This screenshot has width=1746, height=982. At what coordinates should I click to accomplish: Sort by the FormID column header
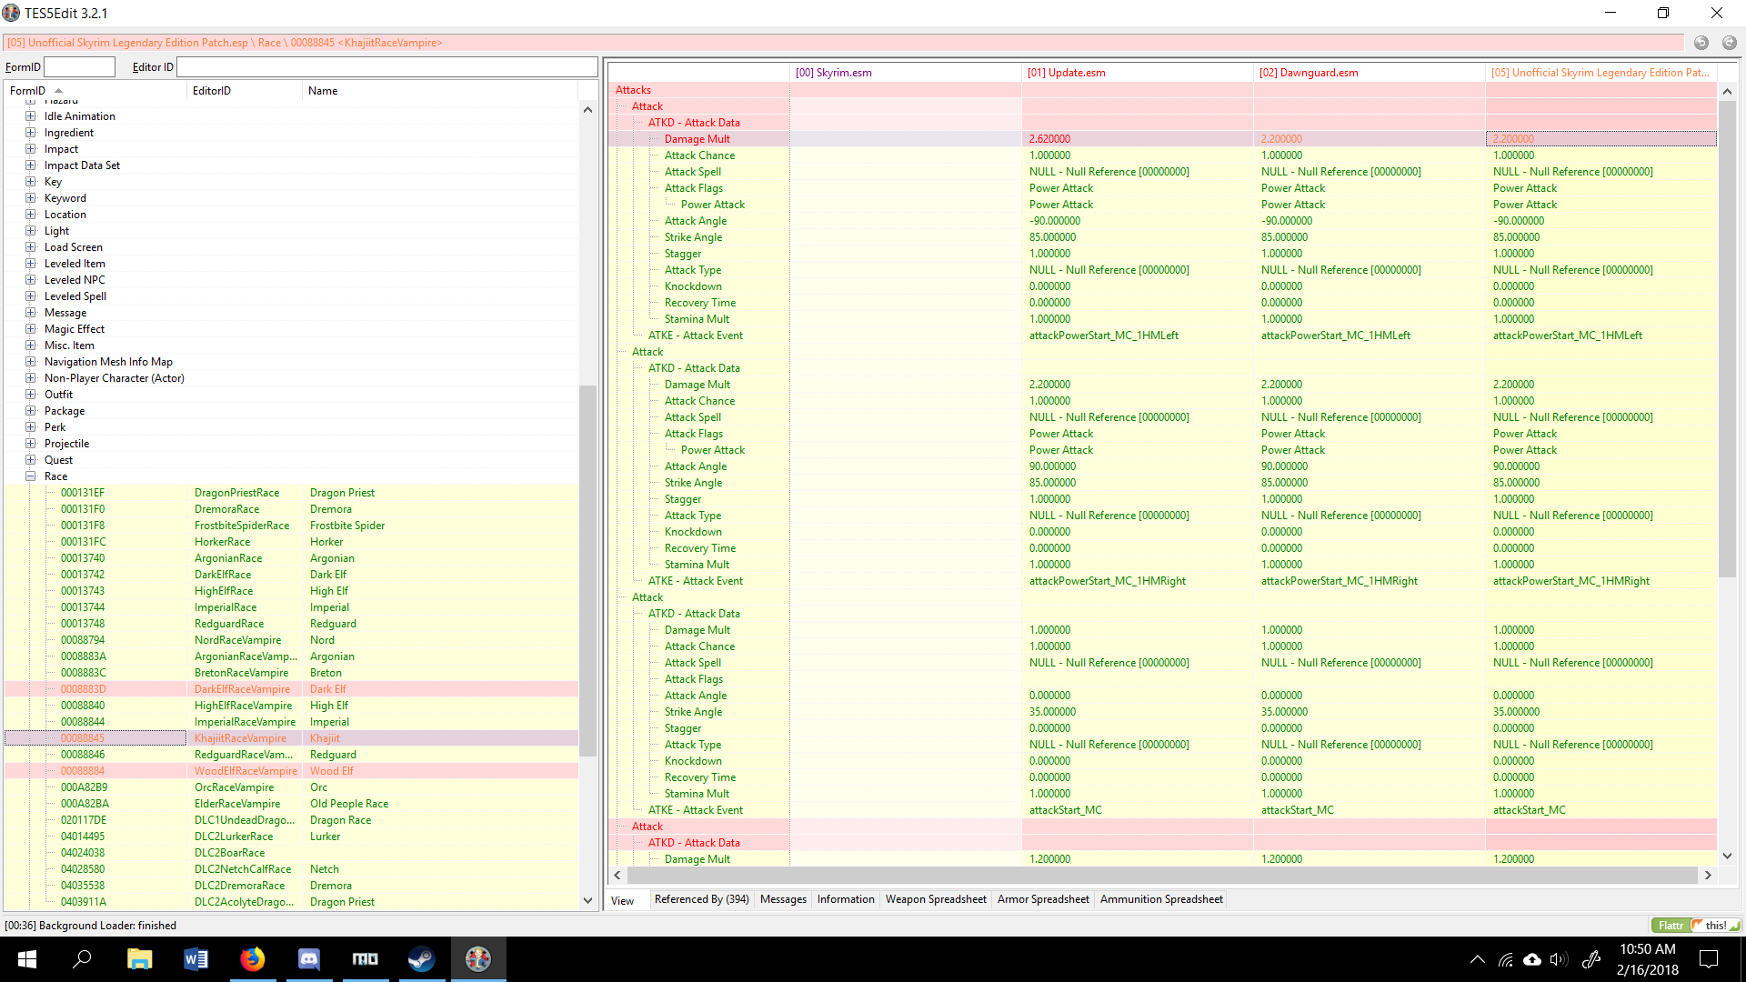tap(95, 91)
